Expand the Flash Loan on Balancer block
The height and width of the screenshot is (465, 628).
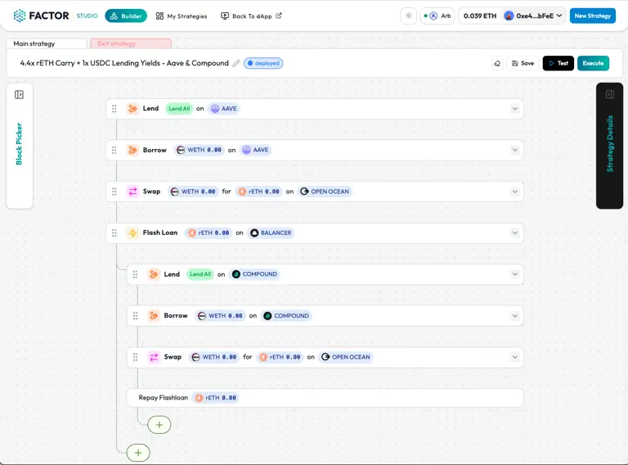click(x=514, y=232)
